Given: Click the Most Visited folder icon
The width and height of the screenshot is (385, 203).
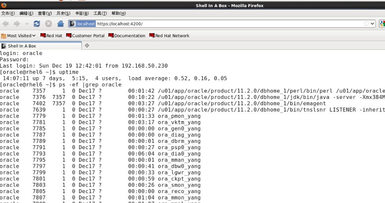Looking at the screenshot, I should [x=4, y=36].
